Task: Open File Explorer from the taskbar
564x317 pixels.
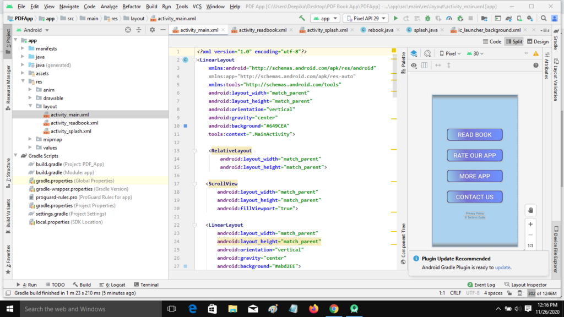Action: 233,309
